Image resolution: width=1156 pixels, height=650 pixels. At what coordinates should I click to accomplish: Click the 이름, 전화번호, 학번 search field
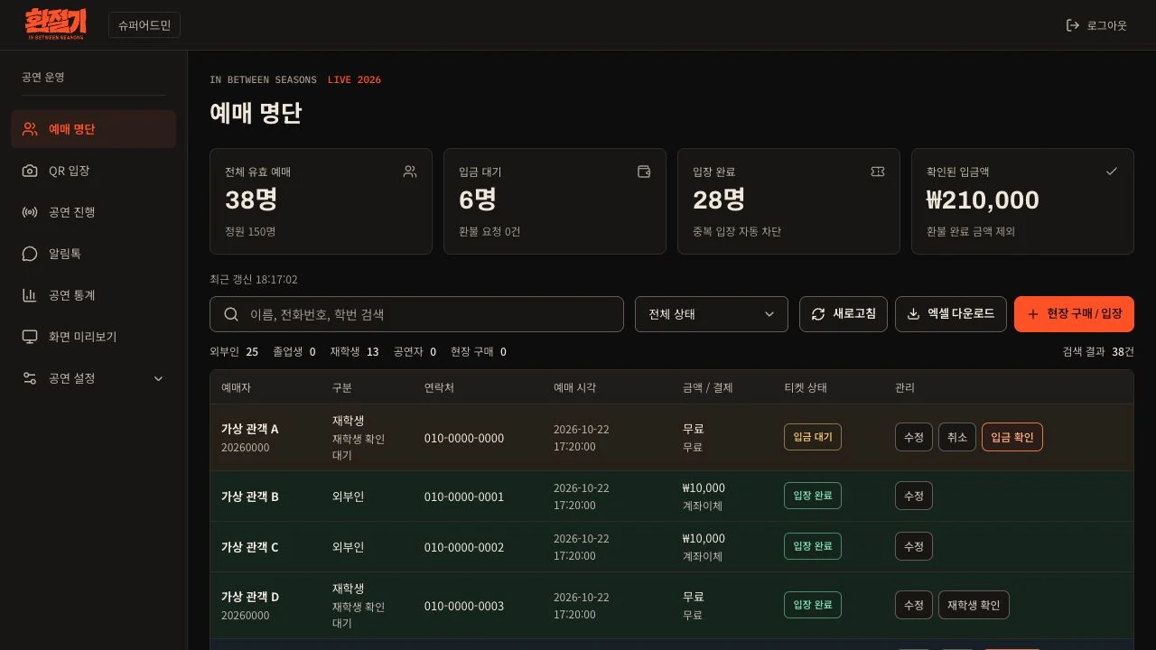(416, 314)
